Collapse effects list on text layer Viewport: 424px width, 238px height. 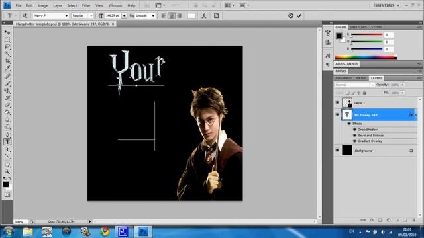click(x=416, y=115)
